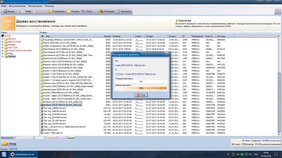
Task: Click the file list vertical scrollbar
Action: click(x=279, y=85)
